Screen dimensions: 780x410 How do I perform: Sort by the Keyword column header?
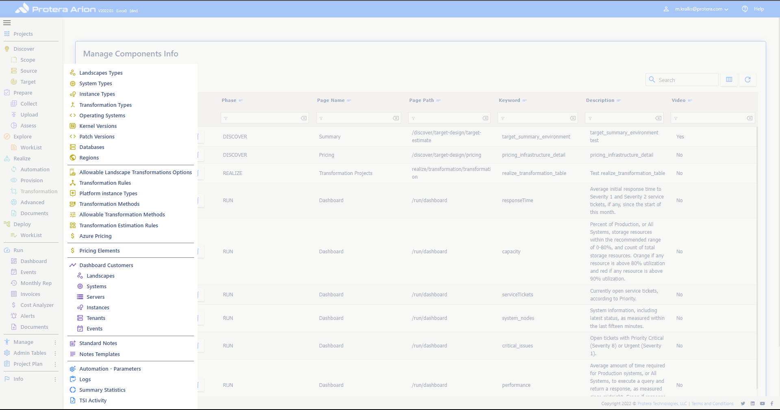pos(509,100)
